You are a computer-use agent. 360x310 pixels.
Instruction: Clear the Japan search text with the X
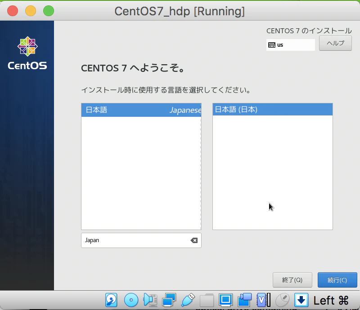194,240
